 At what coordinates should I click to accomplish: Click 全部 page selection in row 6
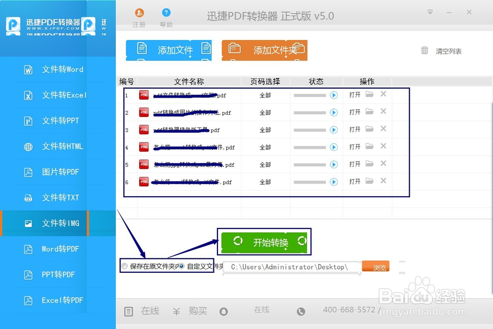(x=265, y=182)
